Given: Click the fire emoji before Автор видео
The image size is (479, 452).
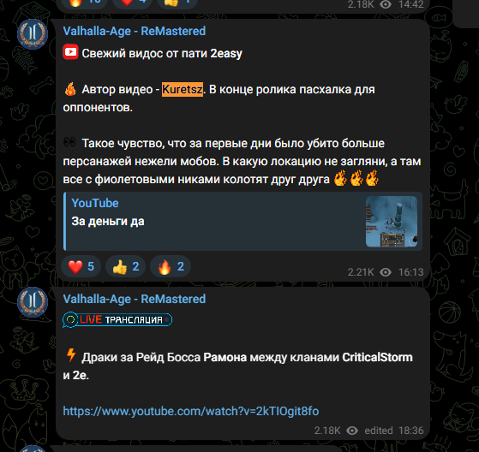Looking at the screenshot, I should 70,89.
